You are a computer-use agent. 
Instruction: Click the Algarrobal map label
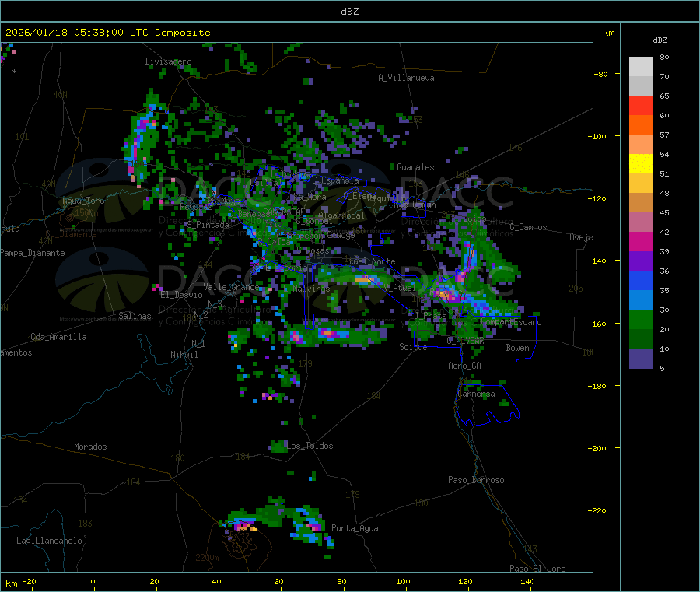(341, 215)
